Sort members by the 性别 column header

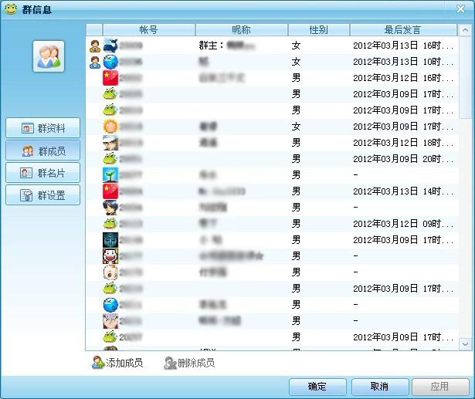[318, 29]
